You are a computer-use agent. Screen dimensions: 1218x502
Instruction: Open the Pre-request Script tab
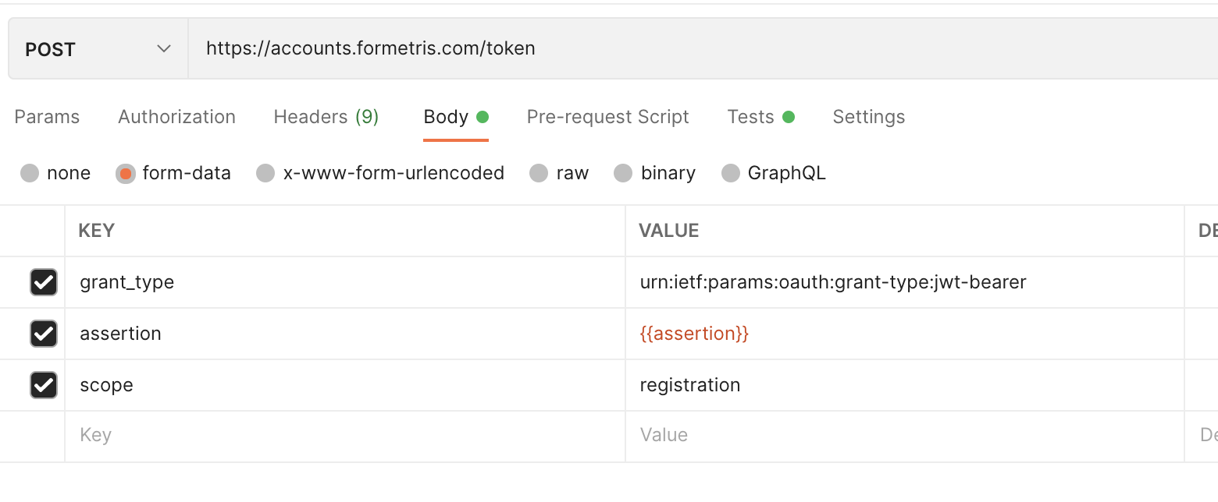607,117
